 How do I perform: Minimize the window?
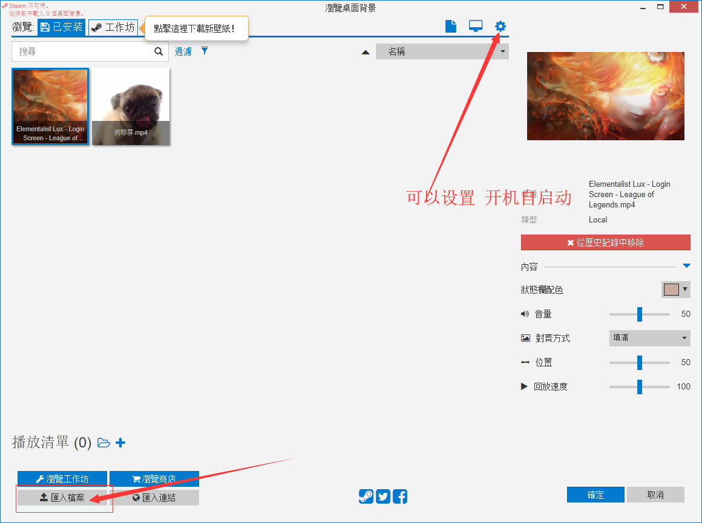pyautogui.click(x=643, y=8)
